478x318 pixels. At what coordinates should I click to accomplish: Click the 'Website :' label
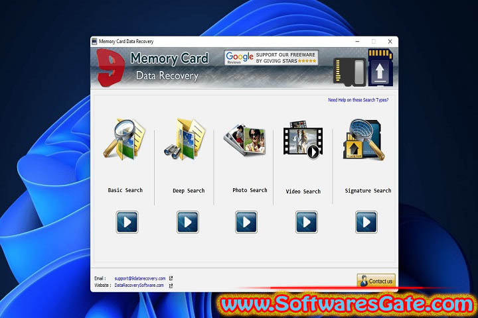(x=103, y=286)
